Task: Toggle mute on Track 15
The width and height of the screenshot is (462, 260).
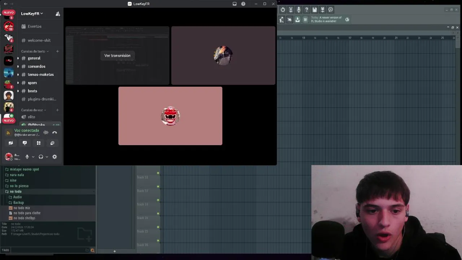Action: [x=158, y=227]
